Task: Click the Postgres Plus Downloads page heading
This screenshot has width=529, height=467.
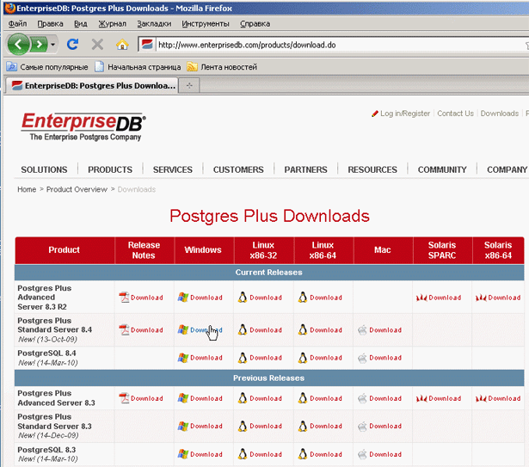Action: [269, 216]
